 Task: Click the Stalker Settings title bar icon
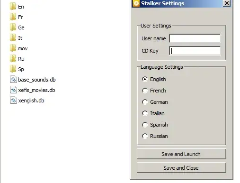pyautogui.click(x=136, y=3)
